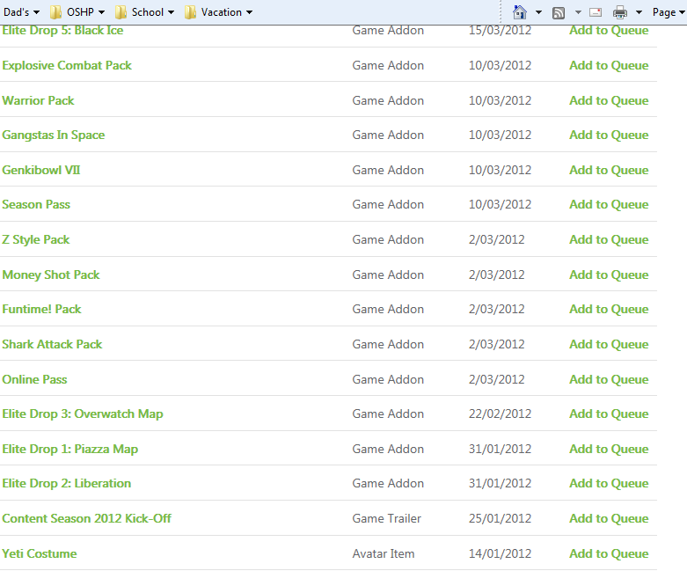687x571 pixels.
Task: Open the Funtime! Pack link
Action: (41, 309)
